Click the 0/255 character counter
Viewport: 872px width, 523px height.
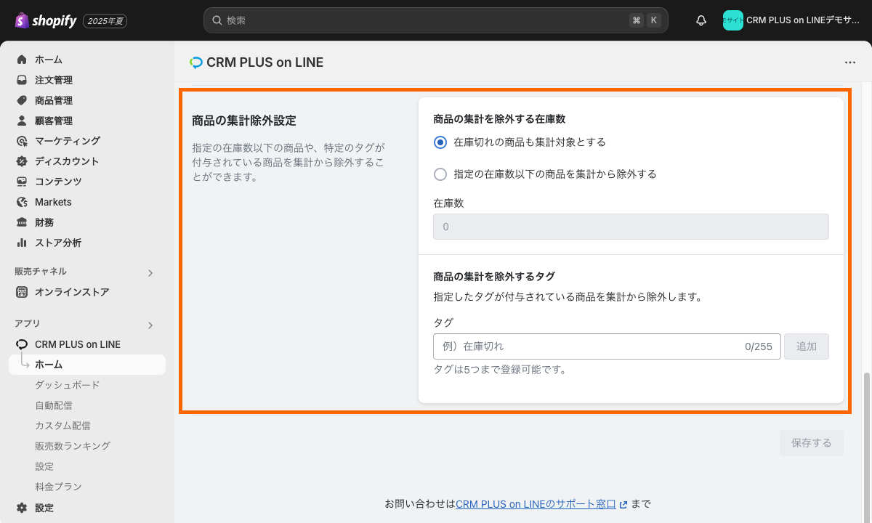(x=758, y=347)
